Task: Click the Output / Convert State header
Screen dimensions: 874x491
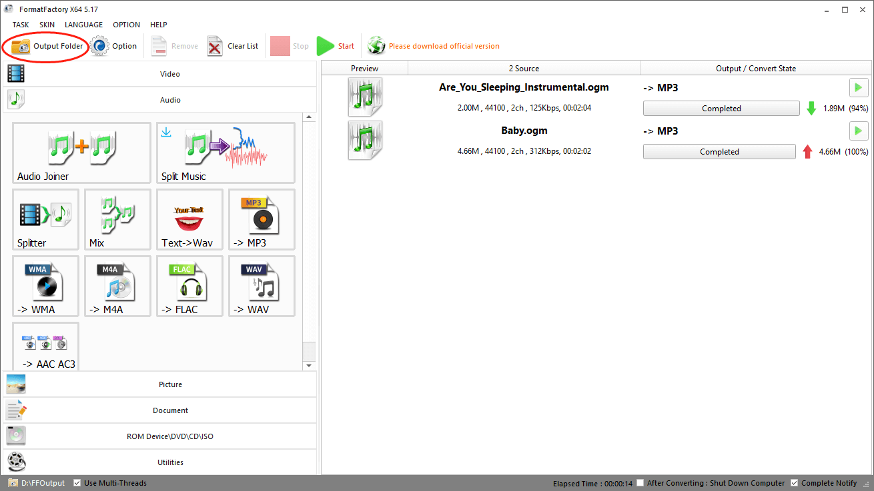Action: point(756,68)
